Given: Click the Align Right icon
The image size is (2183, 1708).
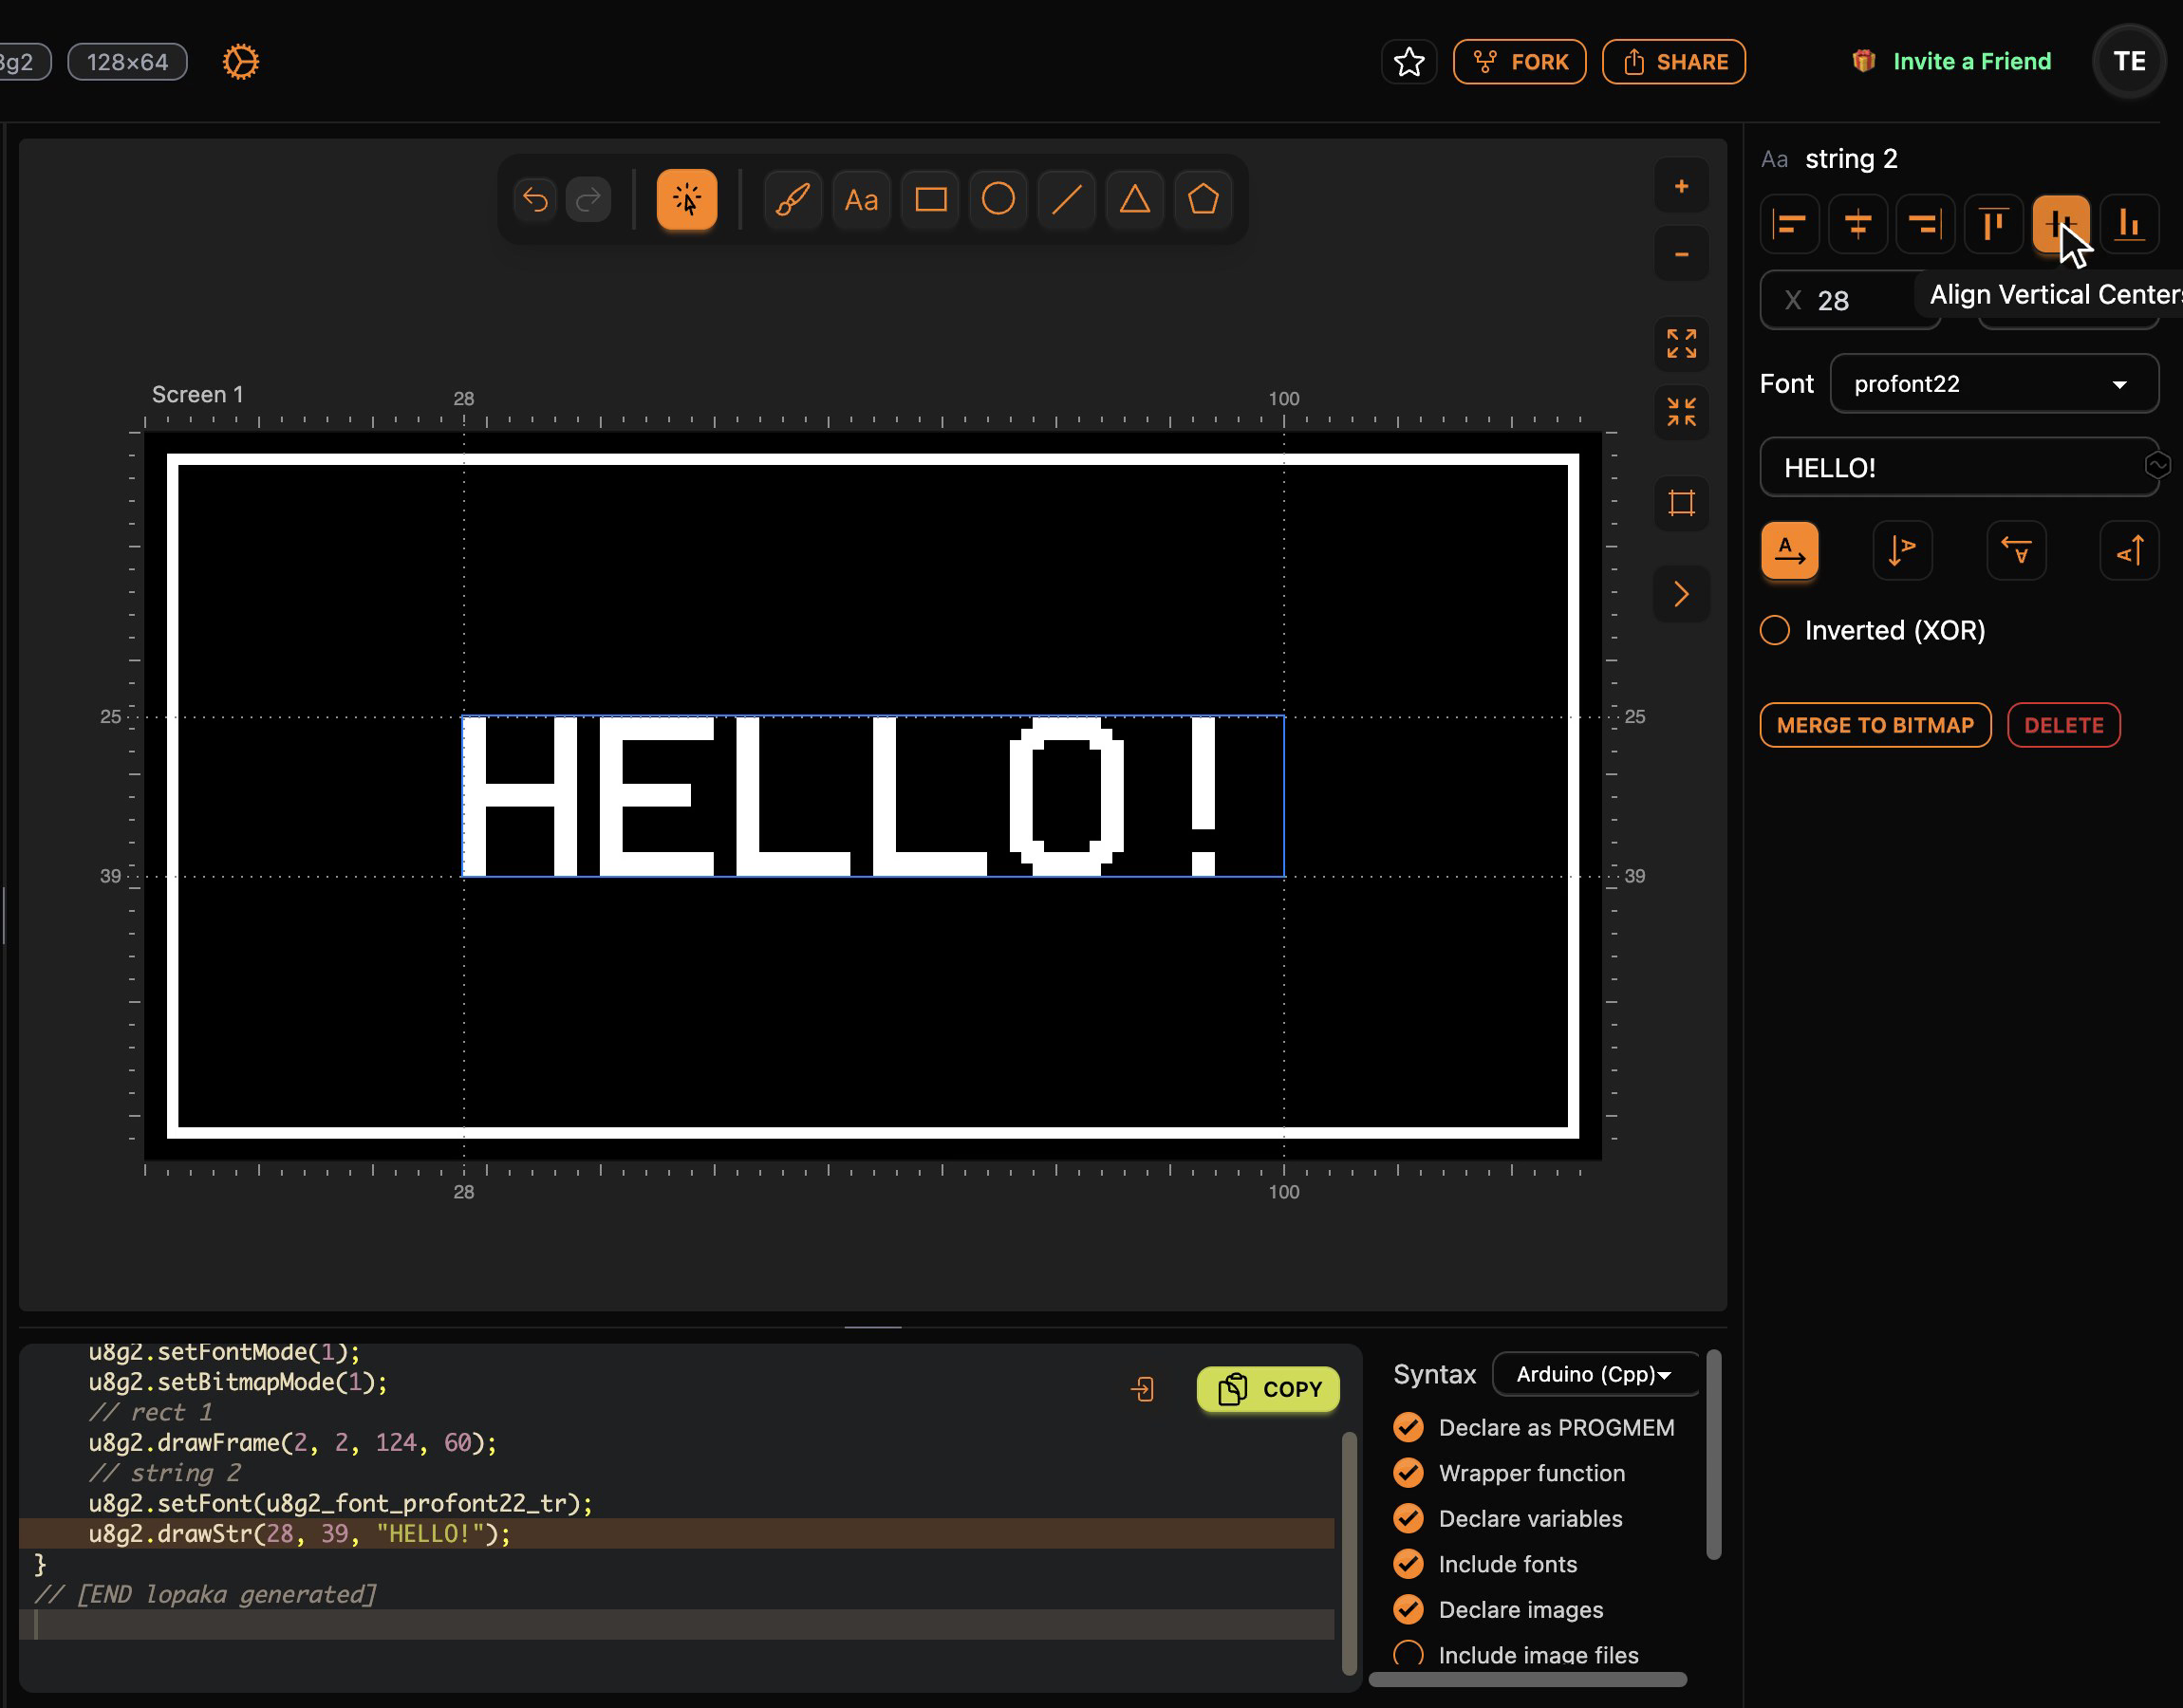Looking at the screenshot, I should tap(1925, 224).
